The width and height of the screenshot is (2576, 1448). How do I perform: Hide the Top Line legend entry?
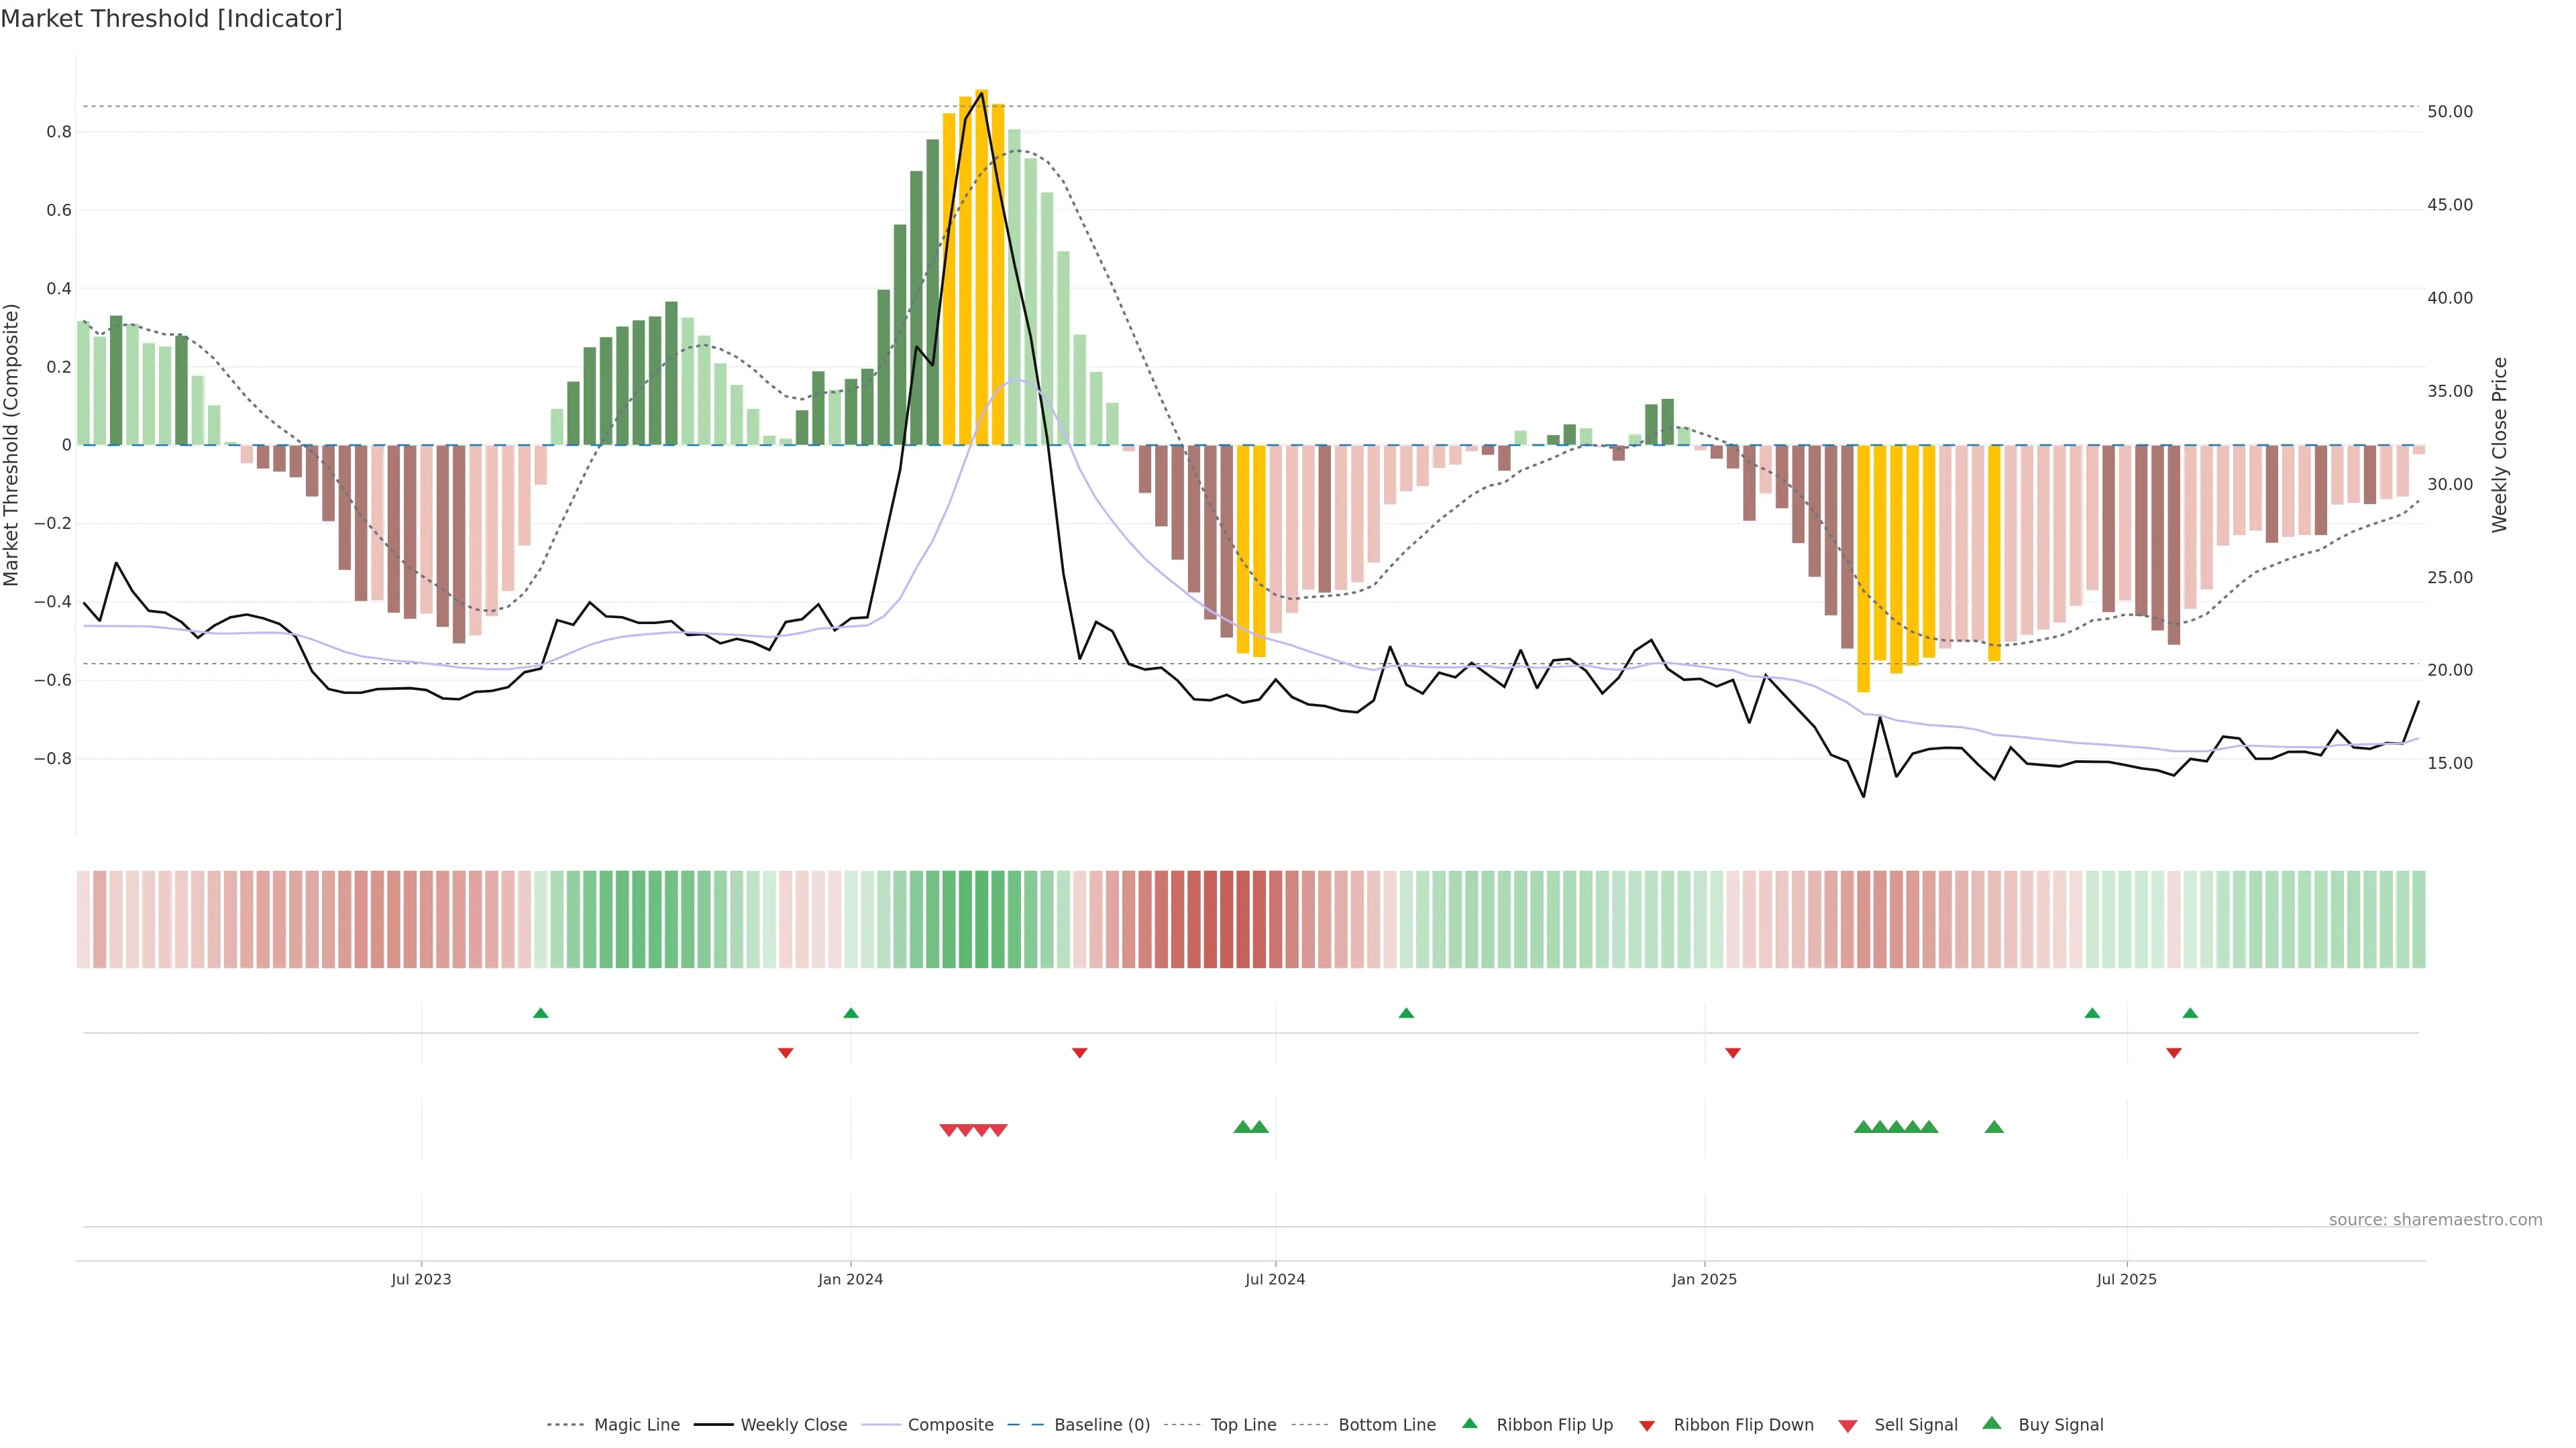[1243, 1425]
